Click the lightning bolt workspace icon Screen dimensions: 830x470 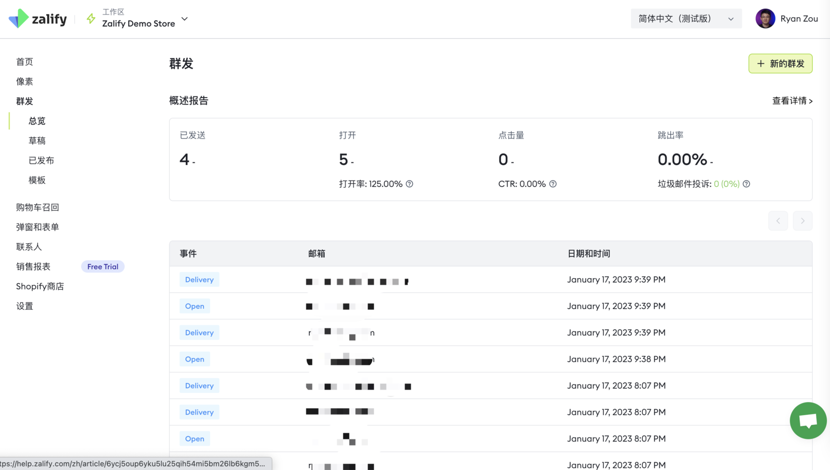91,19
